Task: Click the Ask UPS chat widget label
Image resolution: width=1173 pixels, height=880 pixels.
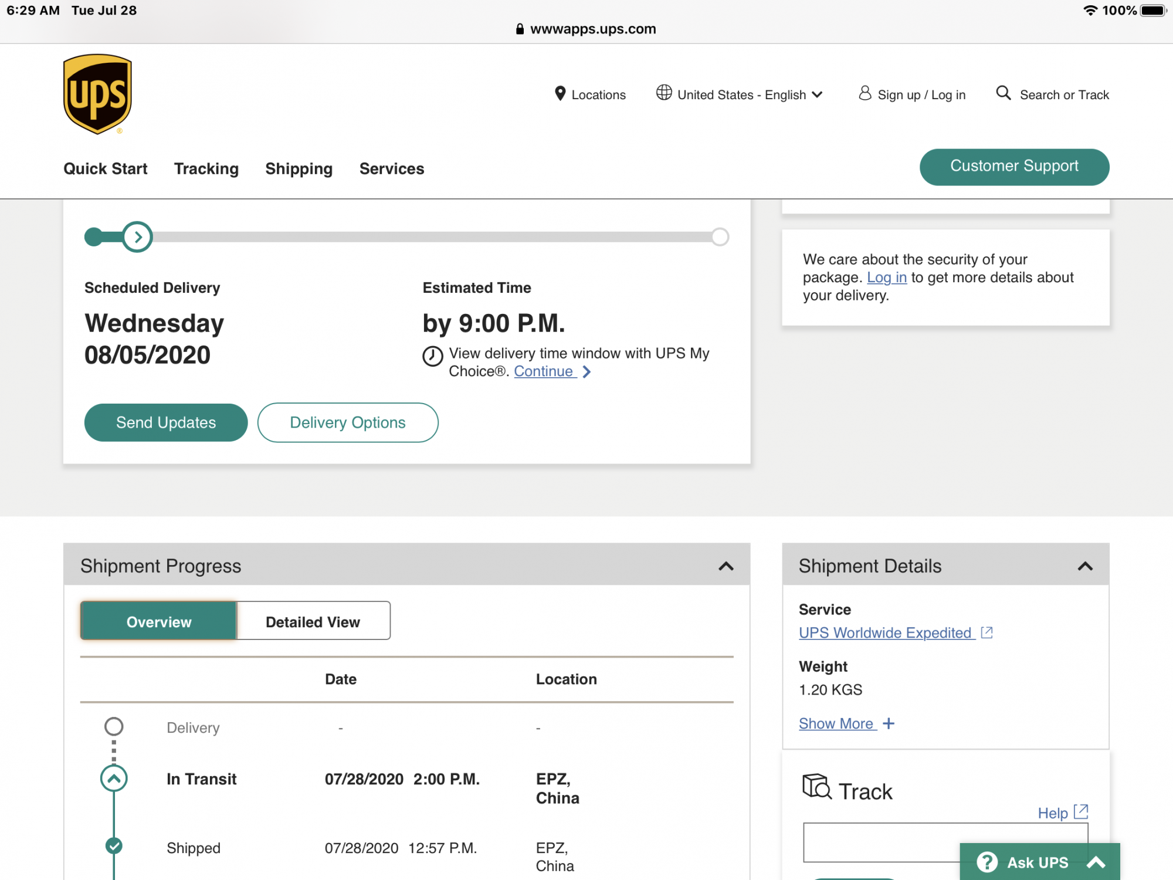Action: coord(1038,862)
